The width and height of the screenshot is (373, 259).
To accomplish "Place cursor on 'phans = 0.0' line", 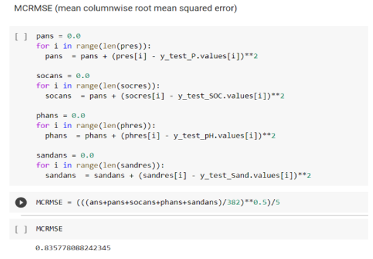I will [x=61, y=115].
